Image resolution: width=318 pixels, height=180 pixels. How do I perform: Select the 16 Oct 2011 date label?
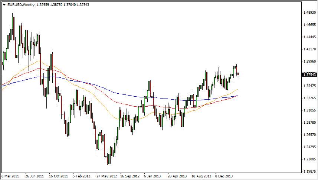coord(58,176)
